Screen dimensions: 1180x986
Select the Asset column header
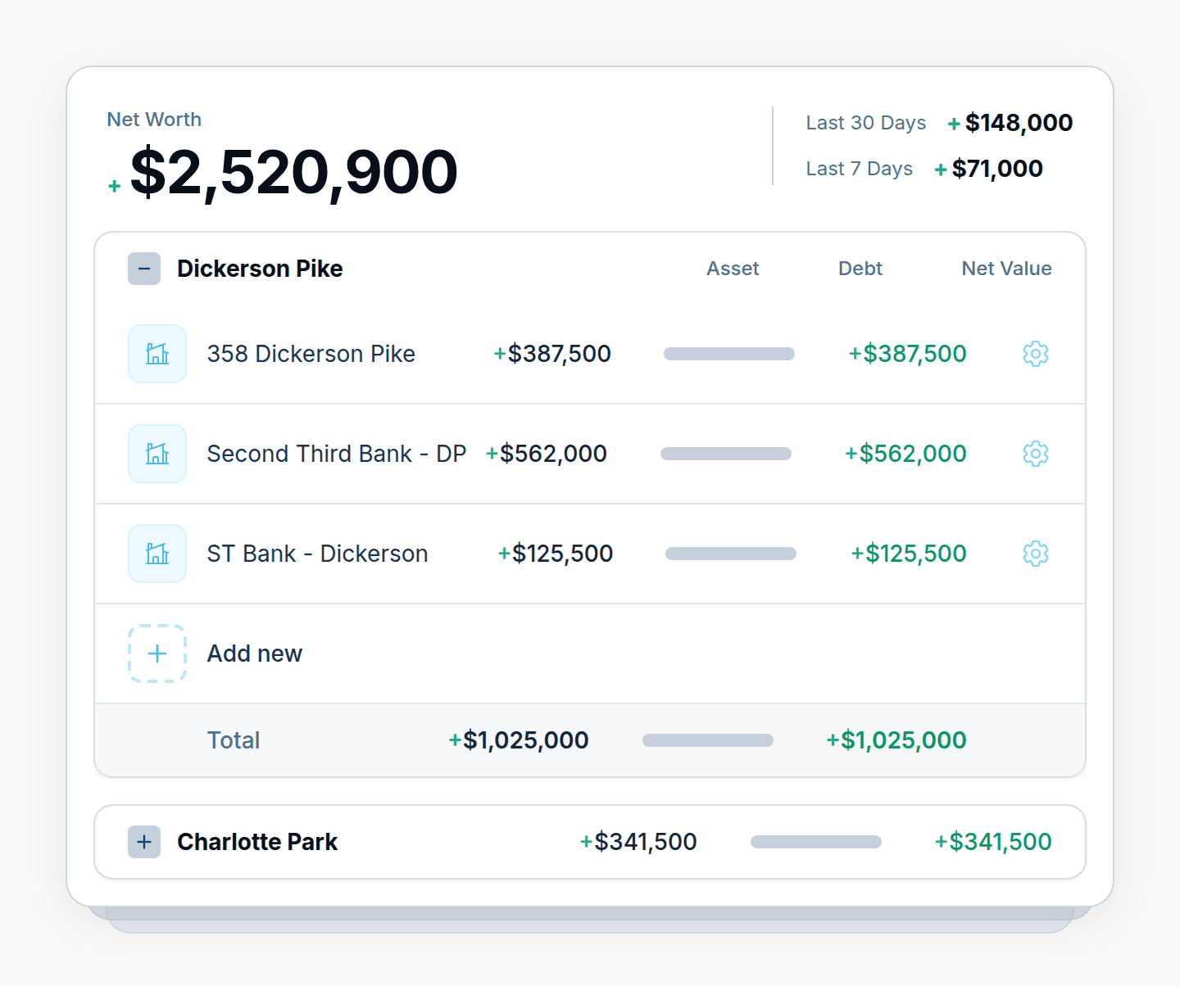[733, 269]
